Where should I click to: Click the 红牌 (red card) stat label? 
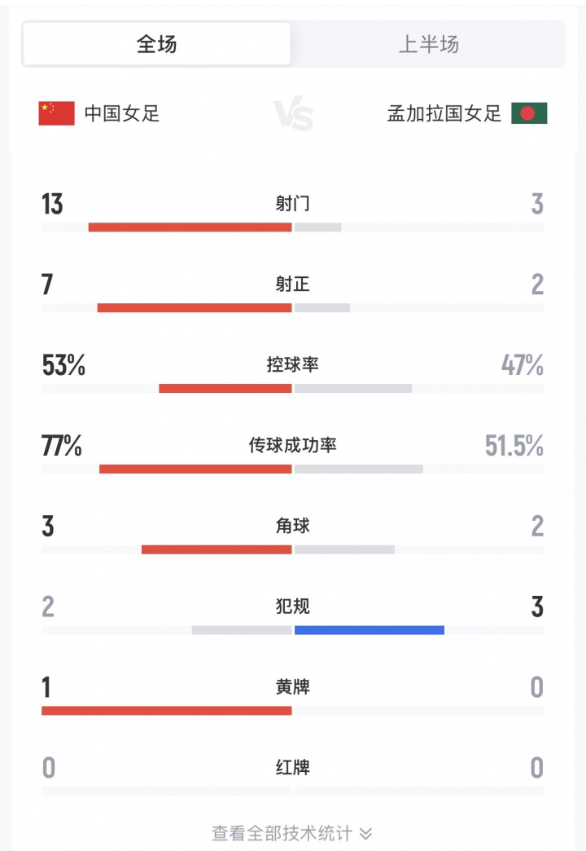coord(291,767)
